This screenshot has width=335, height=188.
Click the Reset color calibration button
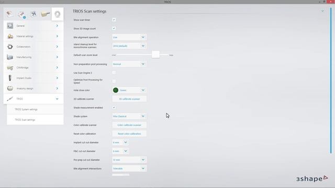tap(129, 134)
